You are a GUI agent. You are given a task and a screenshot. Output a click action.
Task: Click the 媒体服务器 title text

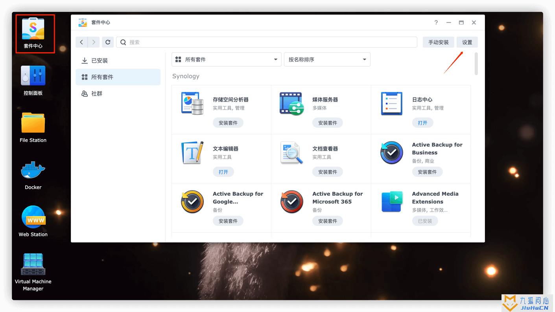[x=325, y=100]
